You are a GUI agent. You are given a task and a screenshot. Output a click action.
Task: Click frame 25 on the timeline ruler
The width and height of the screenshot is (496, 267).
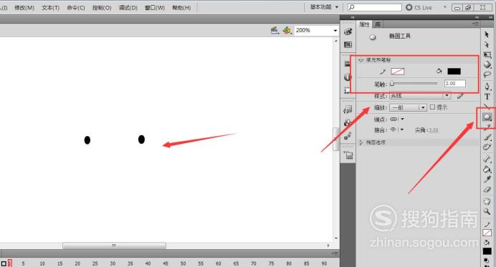click(95, 263)
